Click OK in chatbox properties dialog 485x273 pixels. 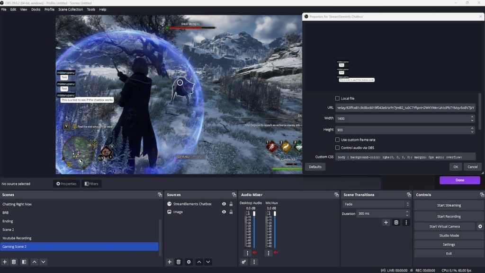(456, 167)
